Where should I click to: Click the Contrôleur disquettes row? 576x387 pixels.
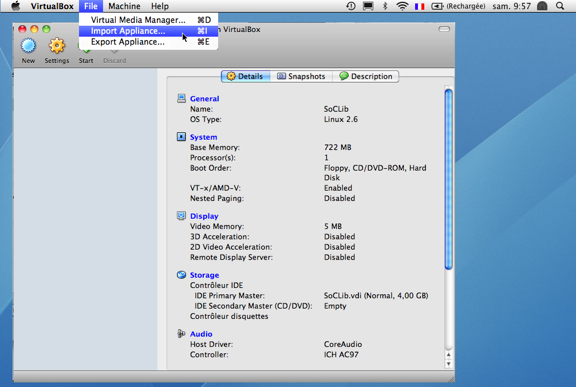[229, 316]
